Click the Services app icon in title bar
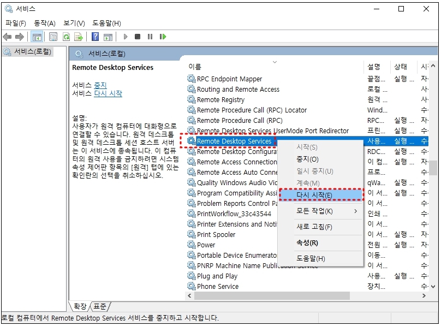The image size is (441, 326). click(9, 9)
